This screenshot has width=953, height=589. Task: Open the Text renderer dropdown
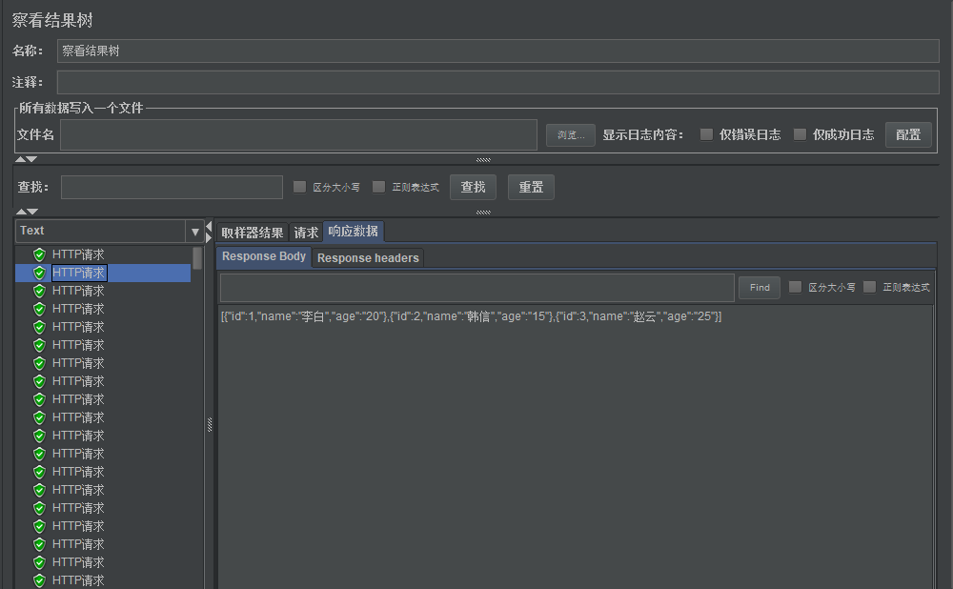(194, 231)
